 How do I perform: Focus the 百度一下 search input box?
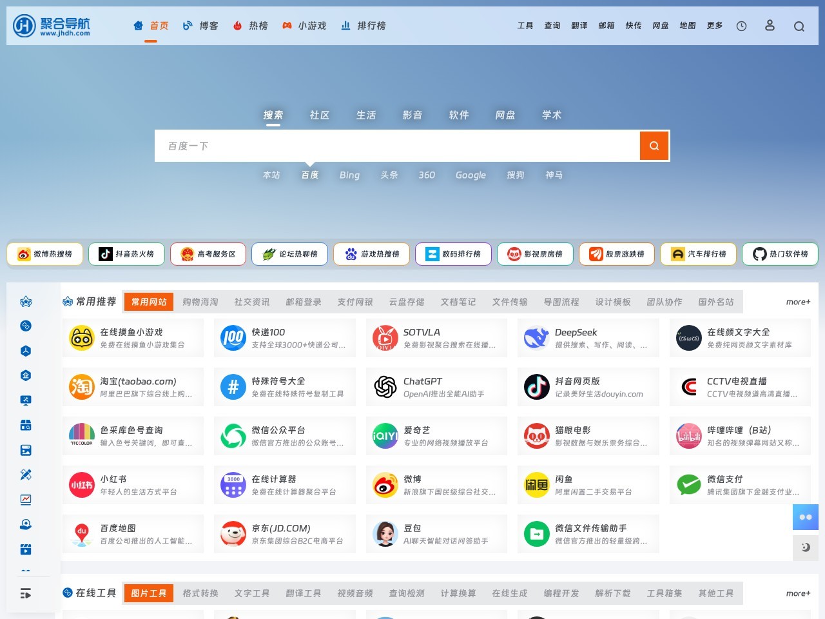(x=397, y=146)
